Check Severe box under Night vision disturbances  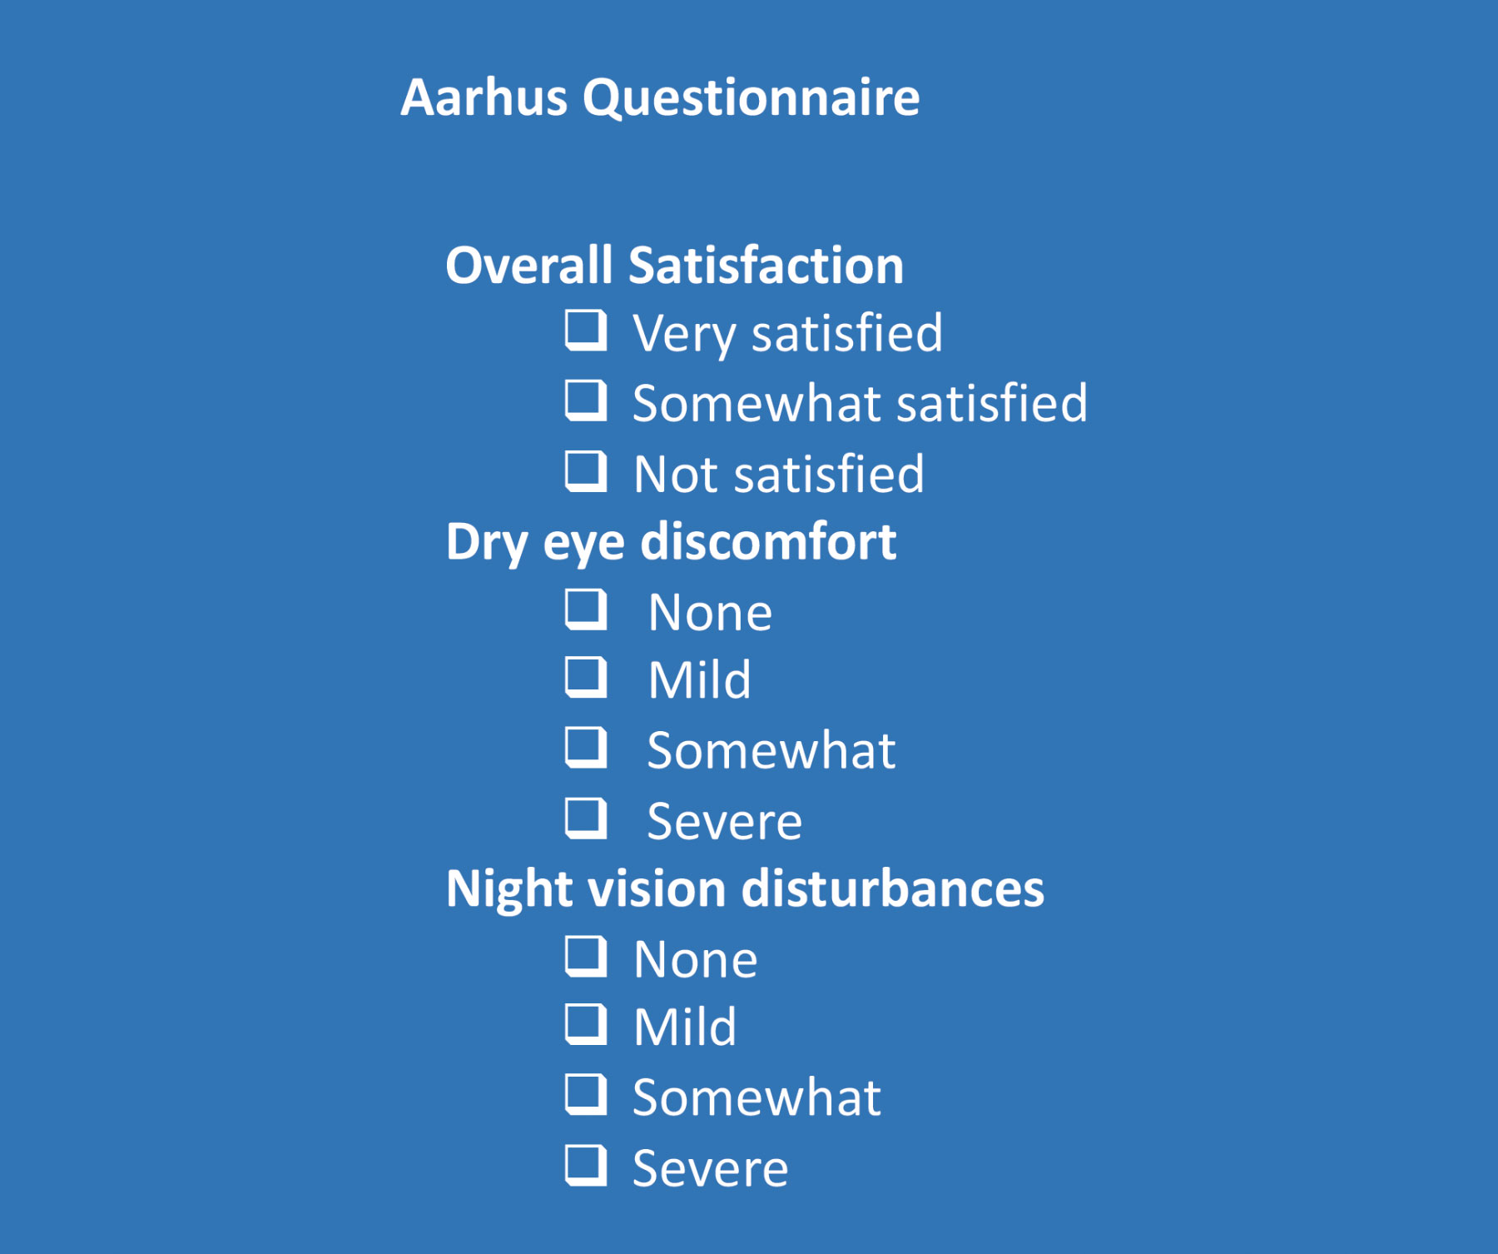point(586,1165)
